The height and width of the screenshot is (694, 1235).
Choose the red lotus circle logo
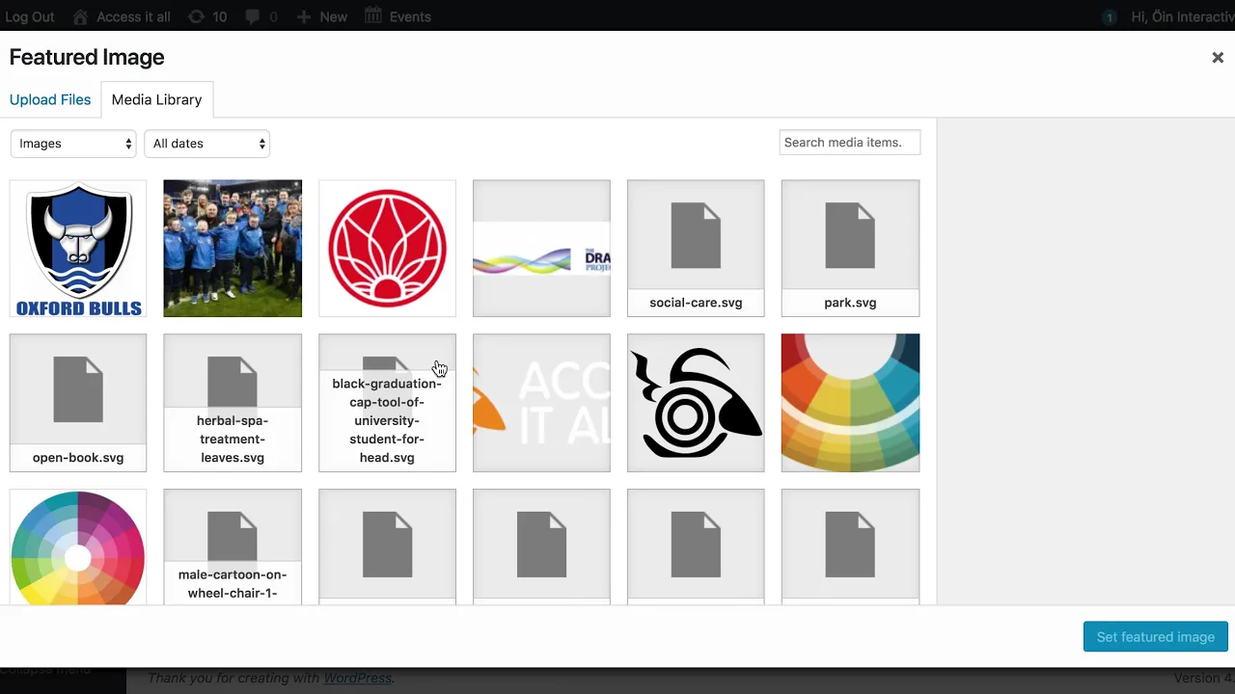(x=387, y=248)
